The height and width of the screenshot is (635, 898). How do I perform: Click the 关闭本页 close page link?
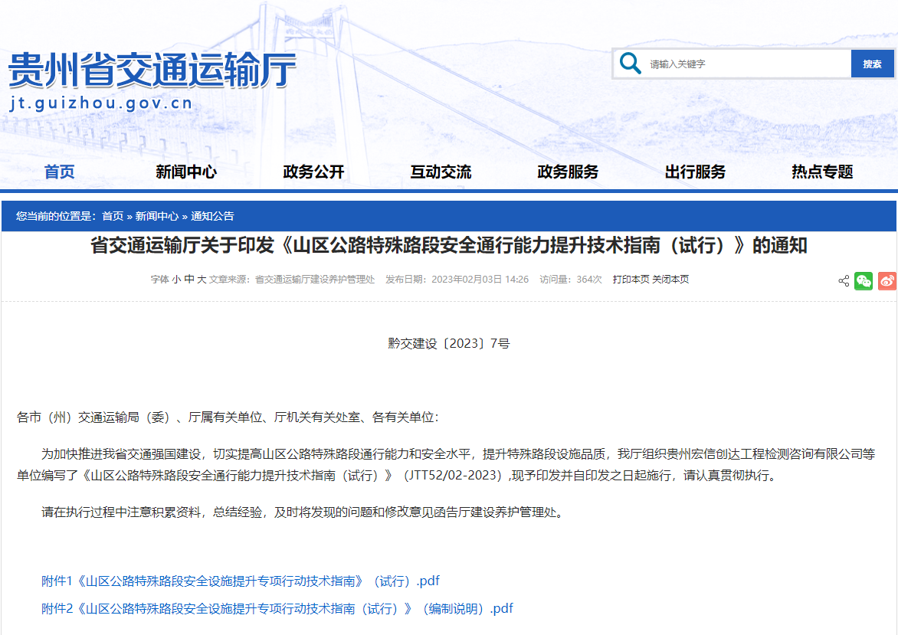pos(670,280)
